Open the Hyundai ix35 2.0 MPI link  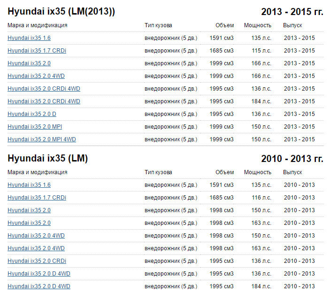pyautogui.click(x=35, y=127)
